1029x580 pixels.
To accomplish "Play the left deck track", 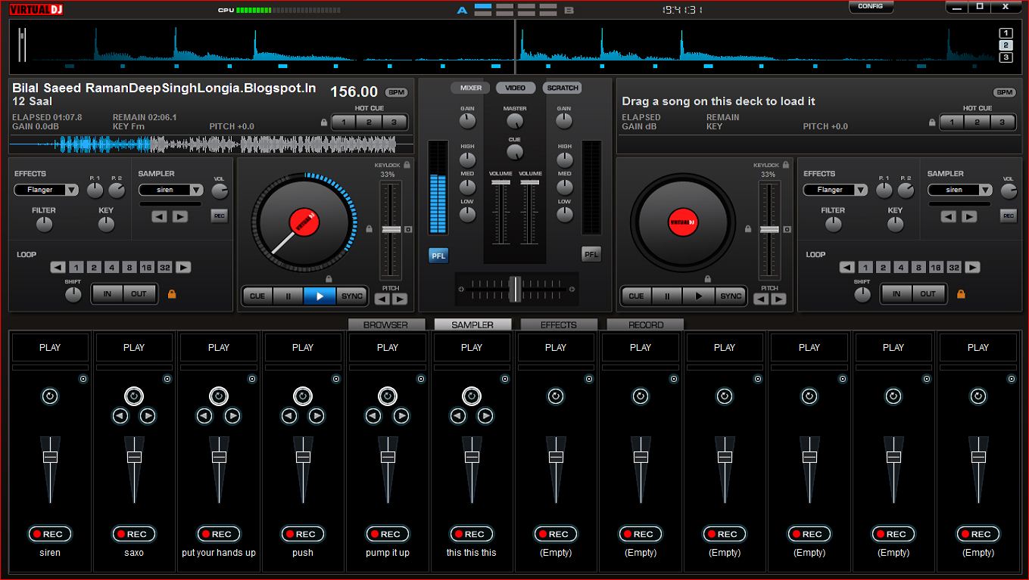I will tap(320, 296).
